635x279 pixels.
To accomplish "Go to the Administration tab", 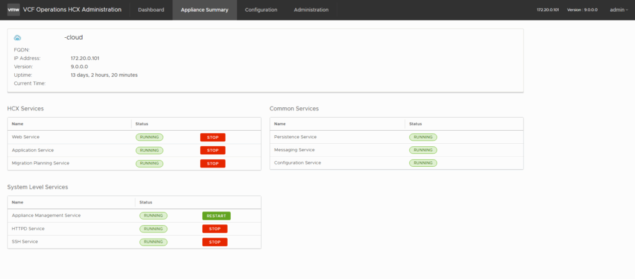I will tap(311, 10).
